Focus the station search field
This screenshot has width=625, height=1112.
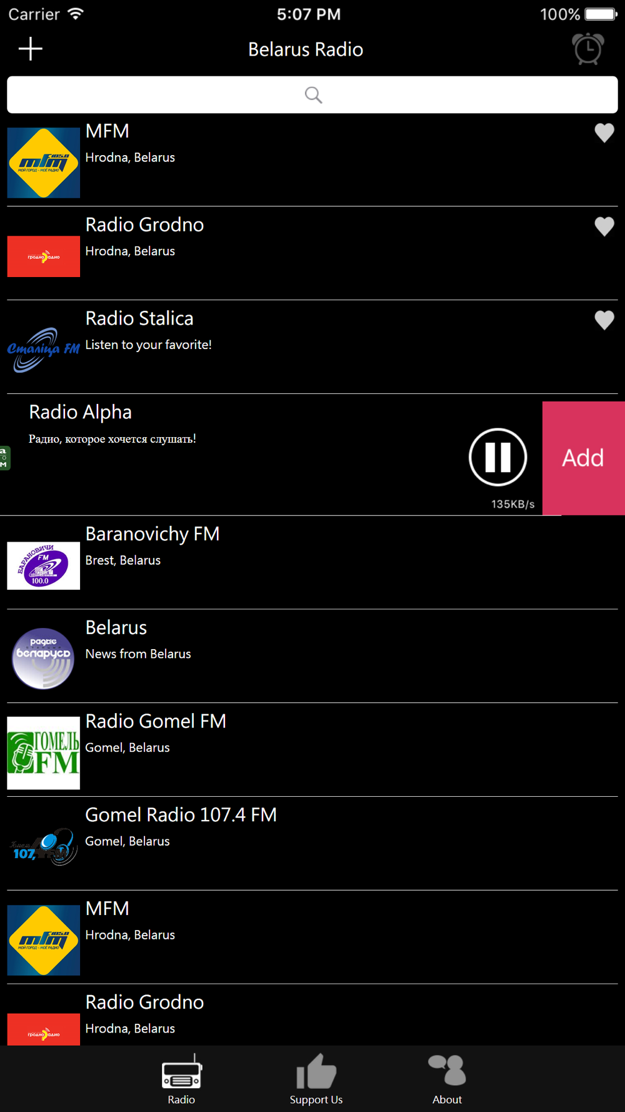312,94
